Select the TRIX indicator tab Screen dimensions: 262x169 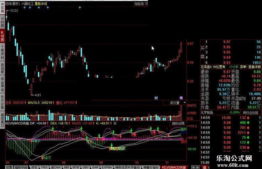(44, 167)
